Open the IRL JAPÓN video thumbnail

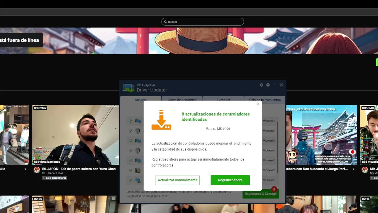coord(76,135)
